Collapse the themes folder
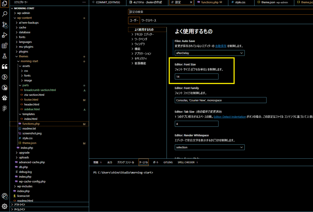 coord(49,56)
